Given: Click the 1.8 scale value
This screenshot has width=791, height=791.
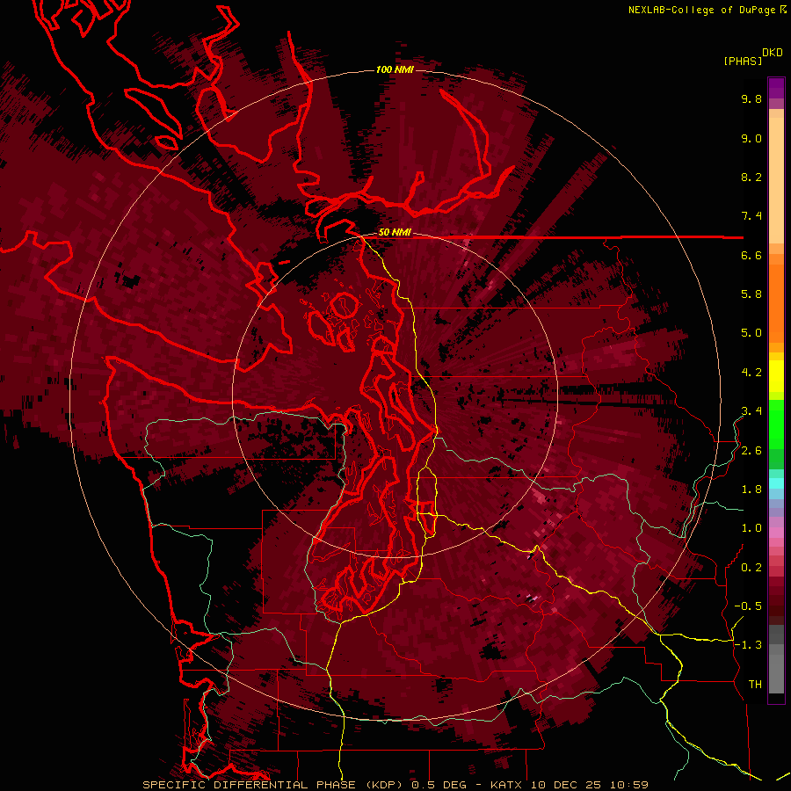Looking at the screenshot, I should (x=751, y=490).
